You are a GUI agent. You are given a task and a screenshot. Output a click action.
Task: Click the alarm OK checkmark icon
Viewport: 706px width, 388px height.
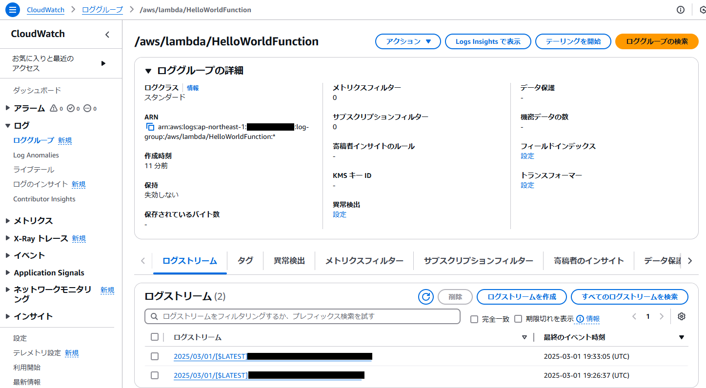coord(70,108)
